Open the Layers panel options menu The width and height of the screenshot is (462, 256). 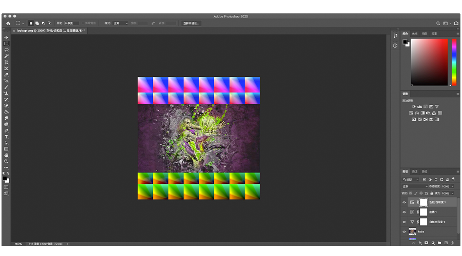pos(457,172)
